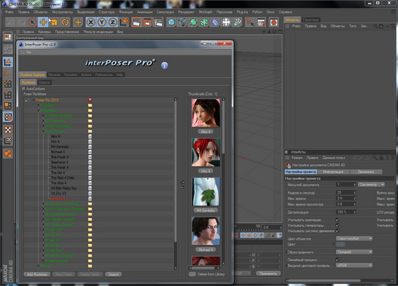Screen dimensions: 398x286
Task: Open the sRGB input color profile dropdown
Action: [x=355, y=265]
